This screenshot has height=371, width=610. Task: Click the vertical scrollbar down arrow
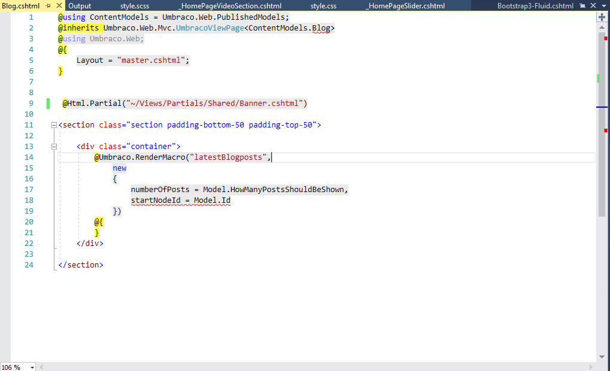pyautogui.click(x=602, y=357)
